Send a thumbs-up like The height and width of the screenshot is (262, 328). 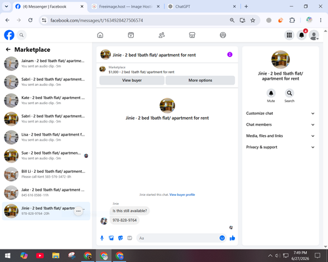coord(232,238)
